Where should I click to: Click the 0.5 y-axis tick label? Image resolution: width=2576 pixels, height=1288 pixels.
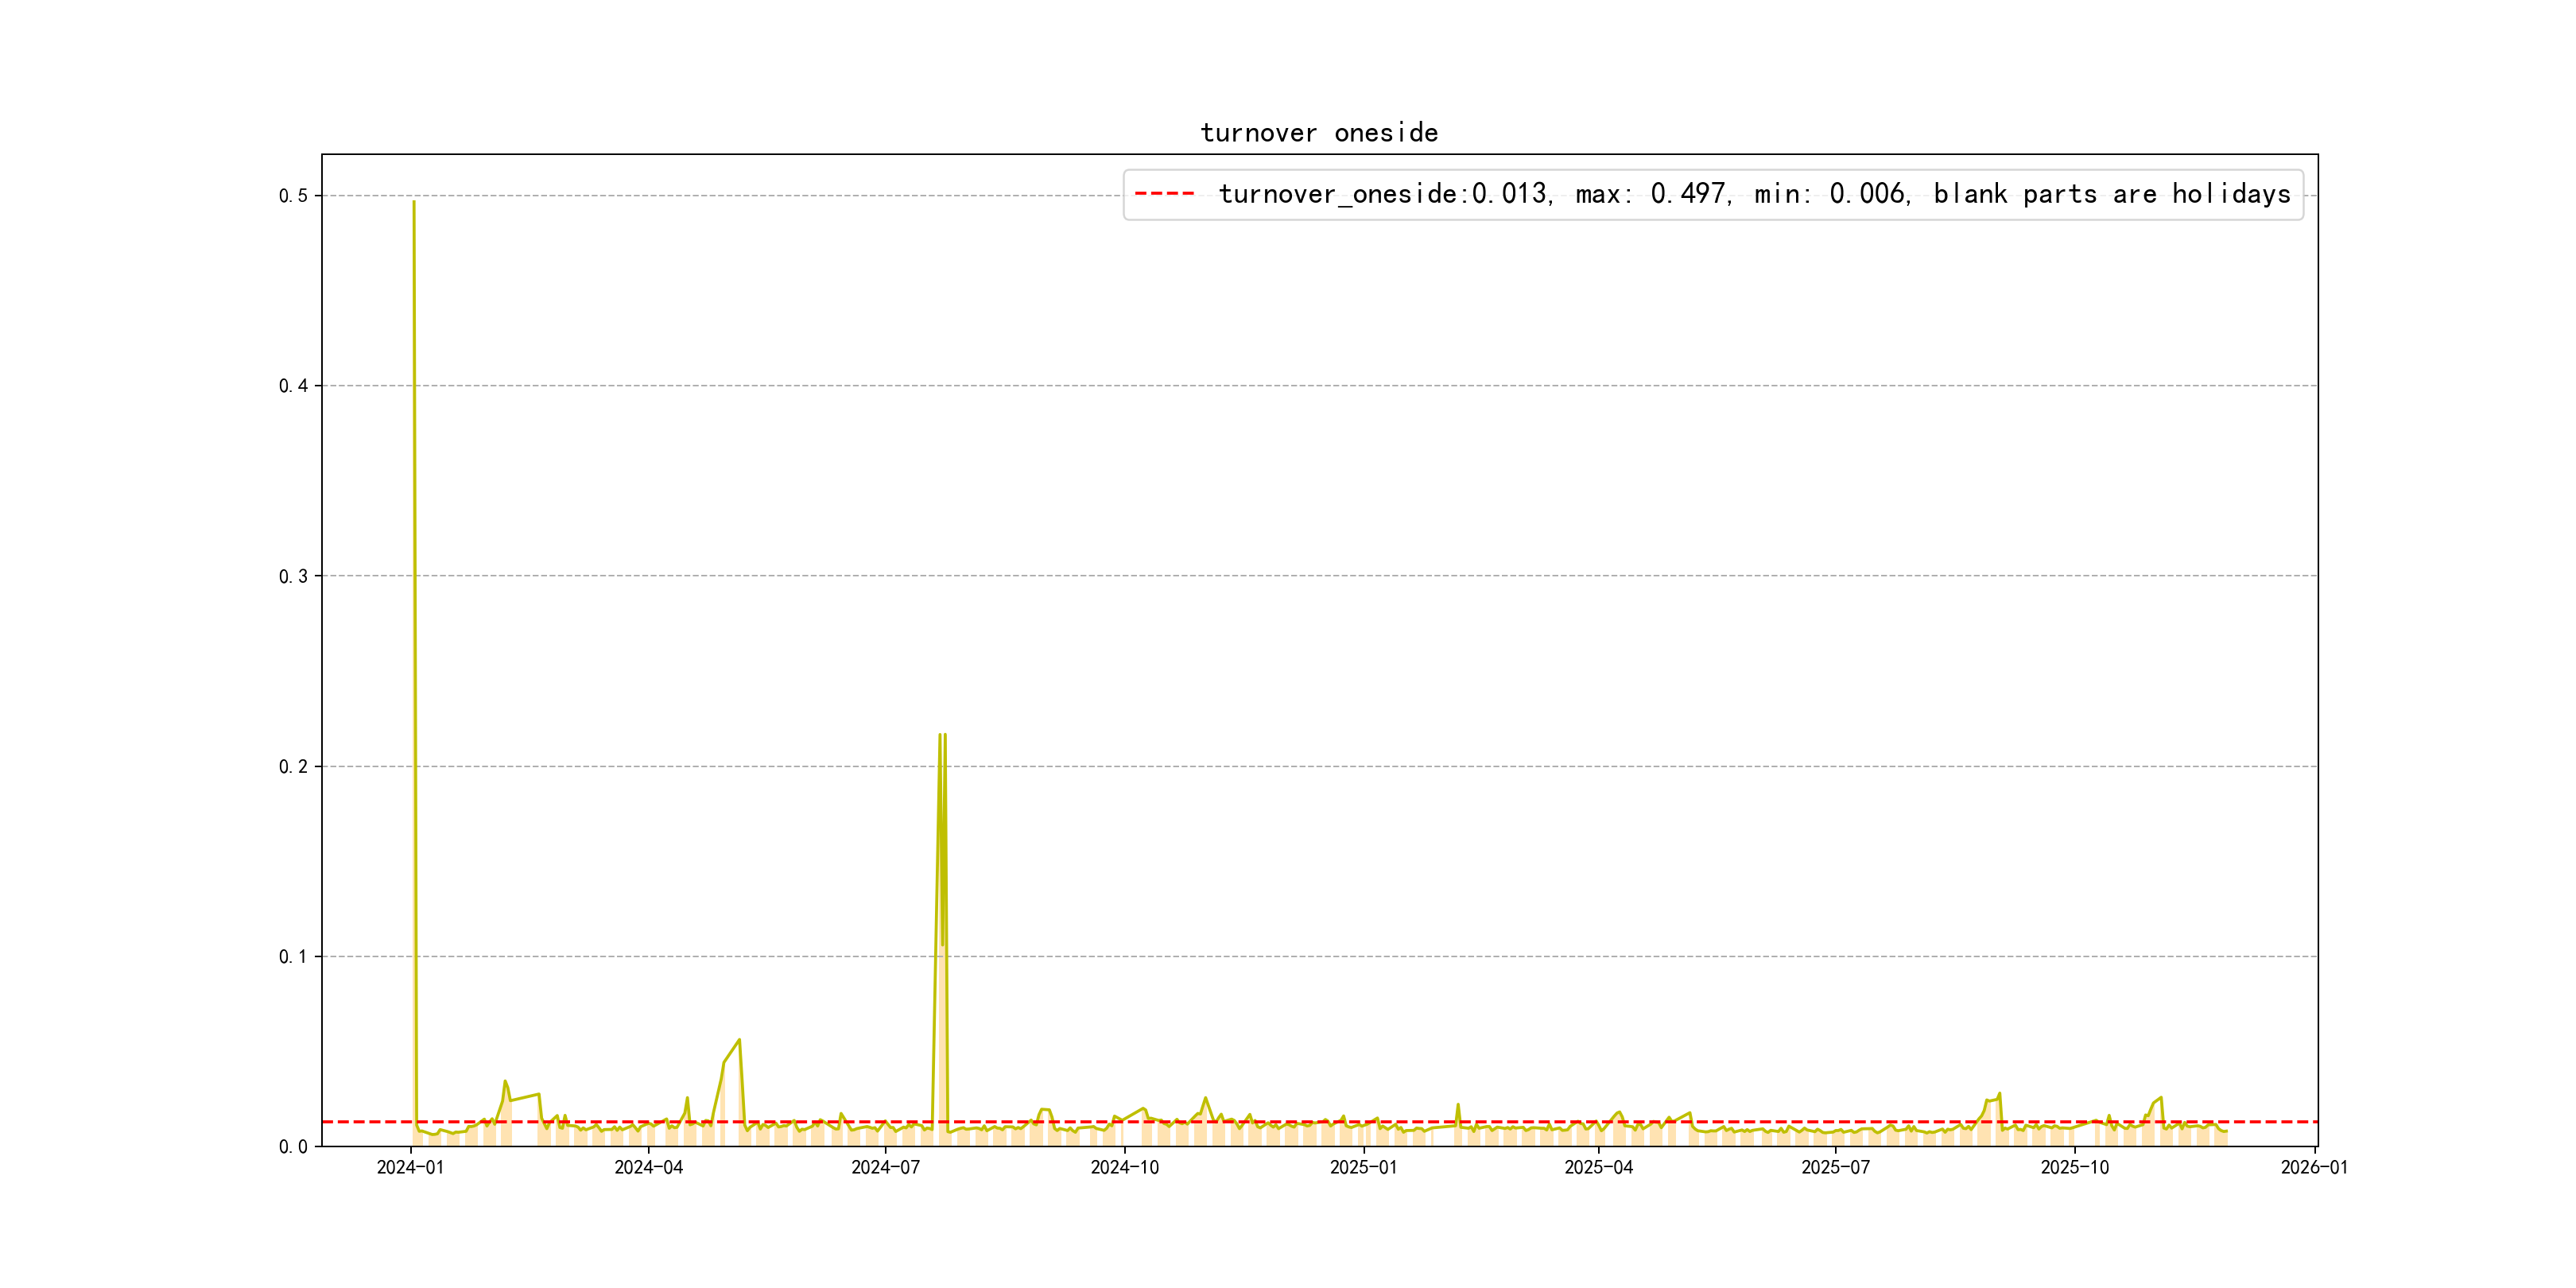(x=293, y=196)
